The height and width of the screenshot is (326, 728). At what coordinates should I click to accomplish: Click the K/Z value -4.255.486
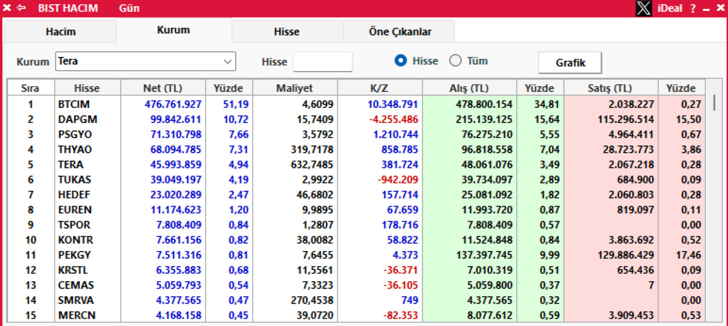394,119
